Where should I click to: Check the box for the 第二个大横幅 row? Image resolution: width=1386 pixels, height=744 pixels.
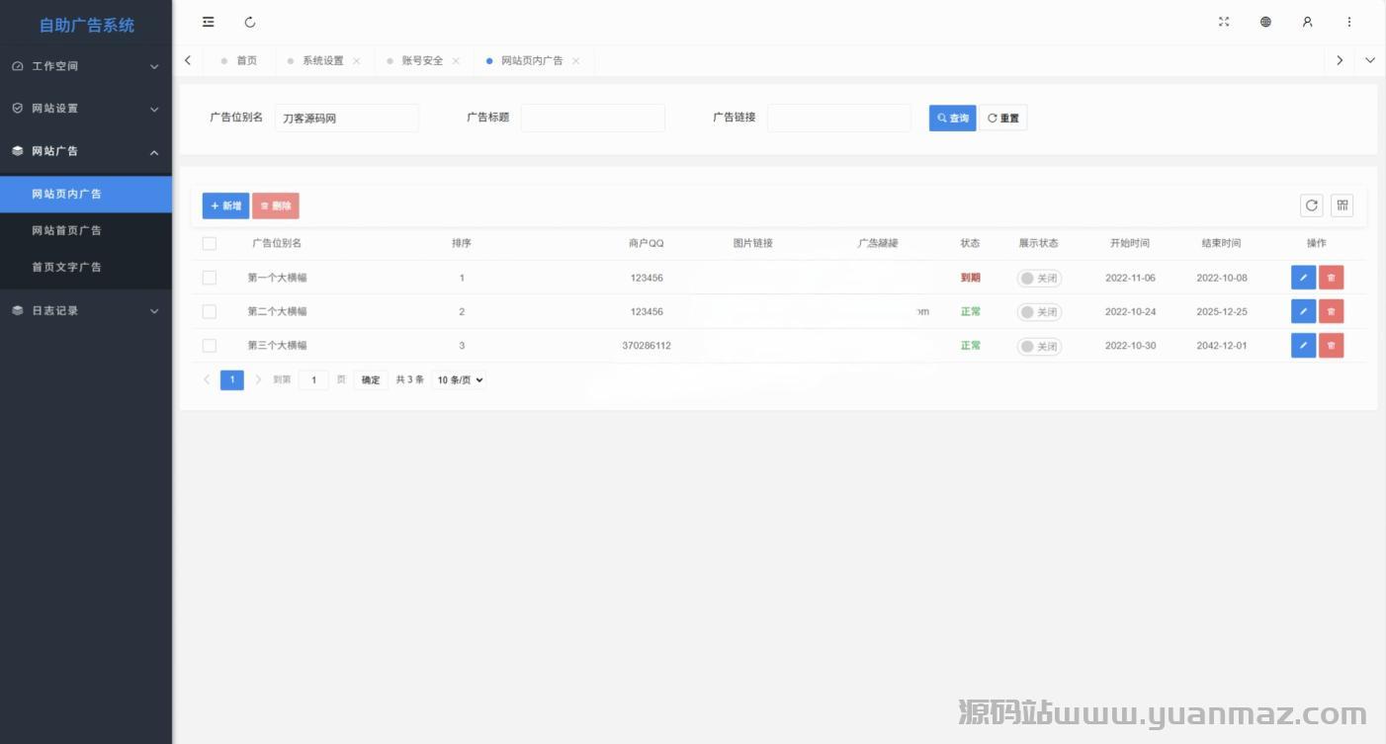click(209, 311)
